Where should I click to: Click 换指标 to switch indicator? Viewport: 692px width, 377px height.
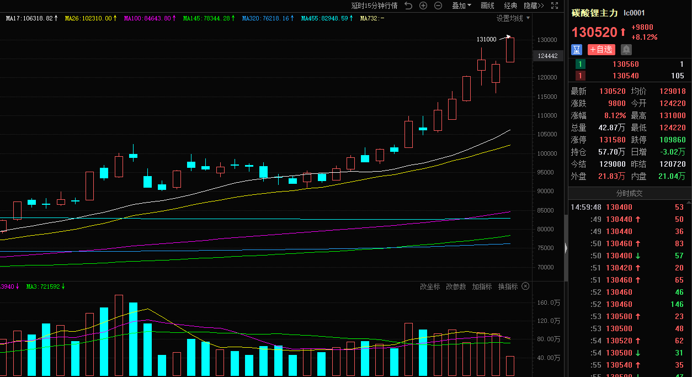[x=508, y=286]
